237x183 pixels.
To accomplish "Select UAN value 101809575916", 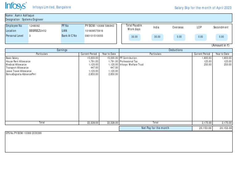I will click(94, 31).
